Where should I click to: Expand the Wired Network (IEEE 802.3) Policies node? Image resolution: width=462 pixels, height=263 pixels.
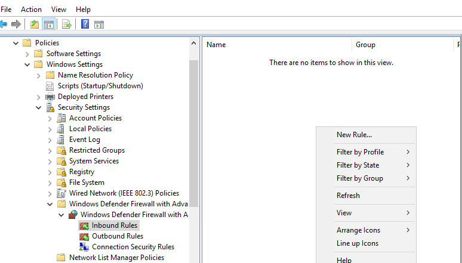pyautogui.click(x=50, y=194)
